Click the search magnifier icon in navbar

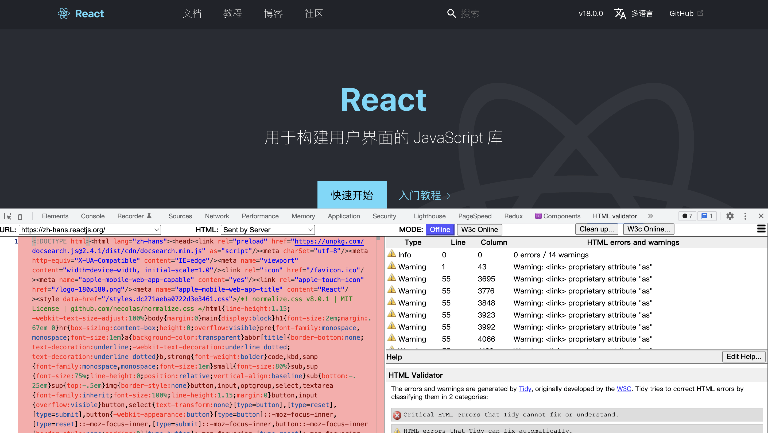[451, 13]
